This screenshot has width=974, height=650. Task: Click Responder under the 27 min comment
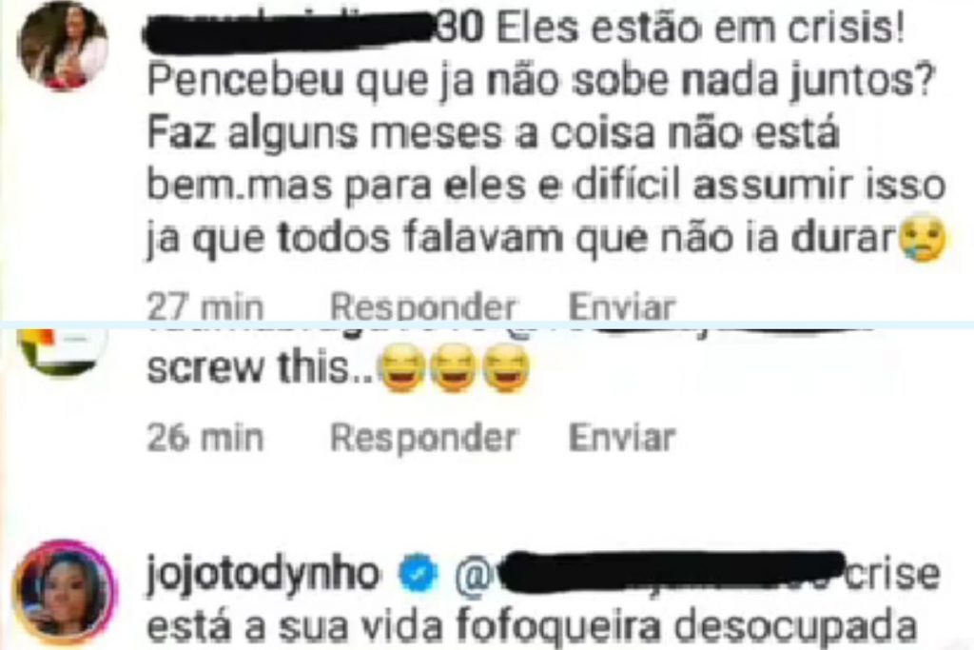[422, 307]
